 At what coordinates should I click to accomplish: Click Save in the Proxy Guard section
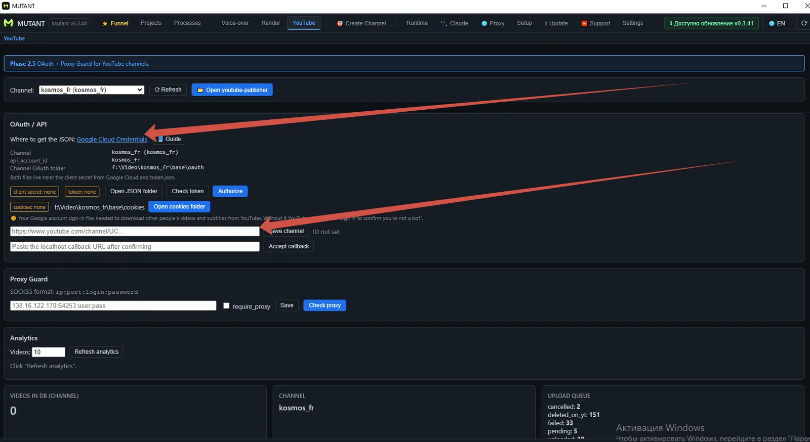pos(287,305)
